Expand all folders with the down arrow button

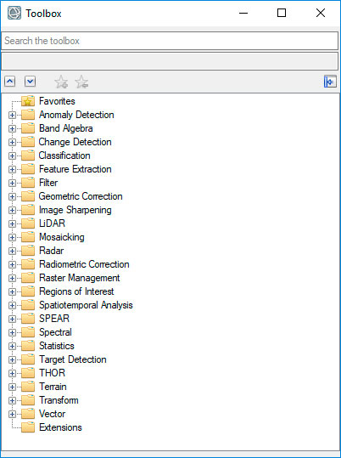pos(30,82)
